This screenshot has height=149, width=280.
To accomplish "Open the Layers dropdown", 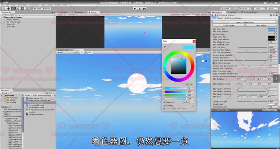I will 259,9.
